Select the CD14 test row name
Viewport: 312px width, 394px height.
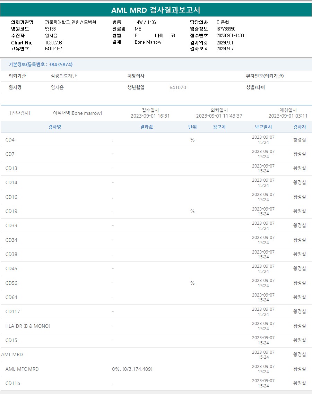tap(11, 183)
